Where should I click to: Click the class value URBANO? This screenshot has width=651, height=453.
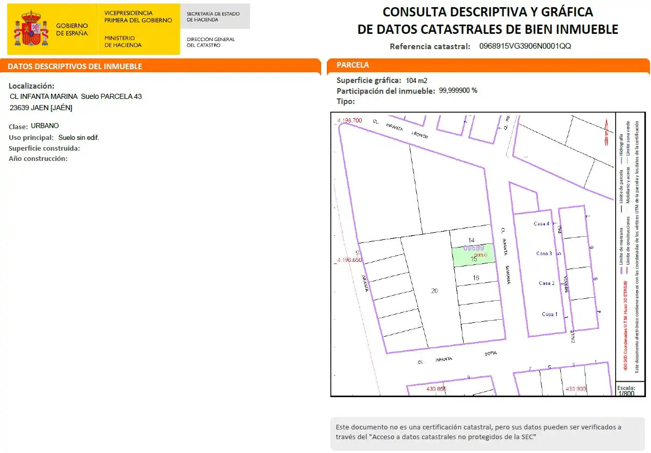[45, 126]
